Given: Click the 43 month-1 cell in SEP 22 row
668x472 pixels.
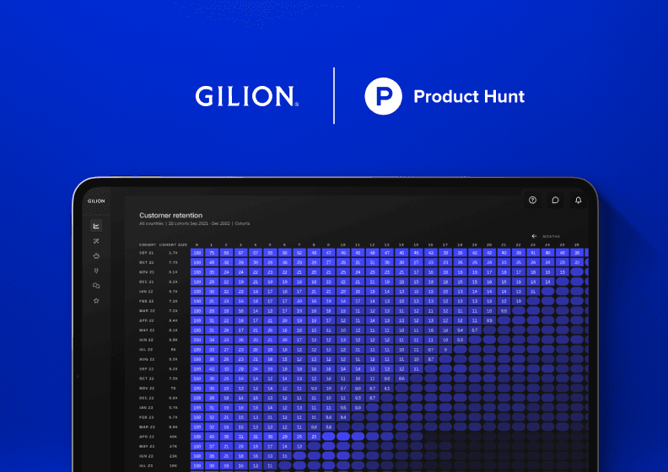Looking at the screenshot, I should (x=212, y=369).
